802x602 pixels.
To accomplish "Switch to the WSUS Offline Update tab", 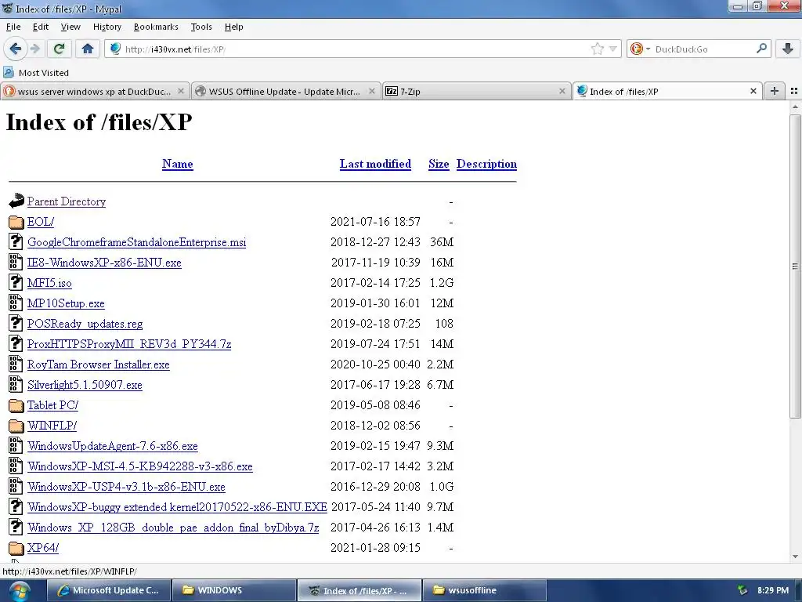I will pos(287,91).
